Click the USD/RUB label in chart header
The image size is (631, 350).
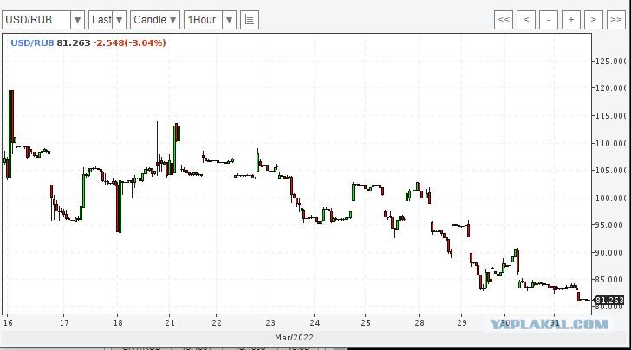click(x=32, y=42)
